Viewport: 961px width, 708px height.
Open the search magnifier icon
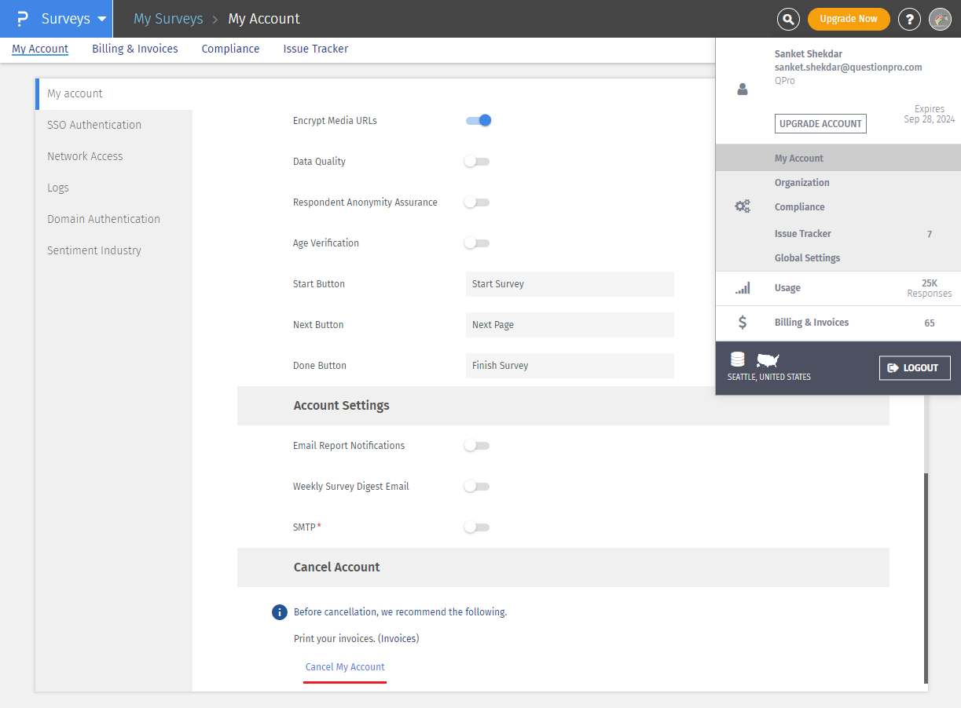pyautogui.click(x=788, y=19)
